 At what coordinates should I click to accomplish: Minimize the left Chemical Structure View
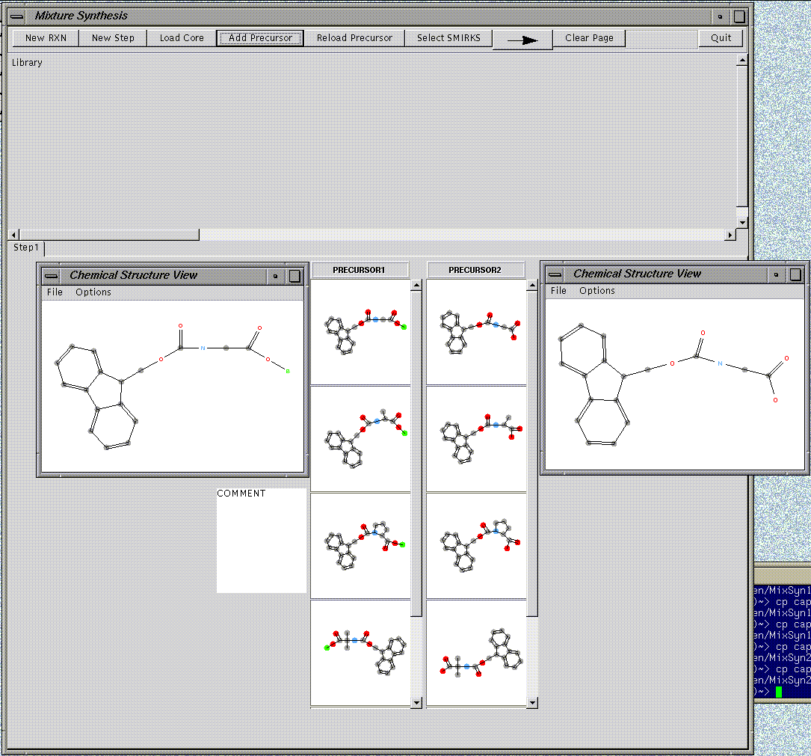click(275, 276)
